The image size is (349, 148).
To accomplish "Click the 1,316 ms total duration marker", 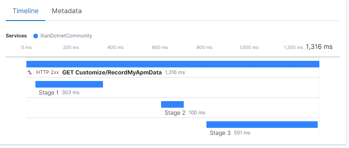I will pos(319,47).
